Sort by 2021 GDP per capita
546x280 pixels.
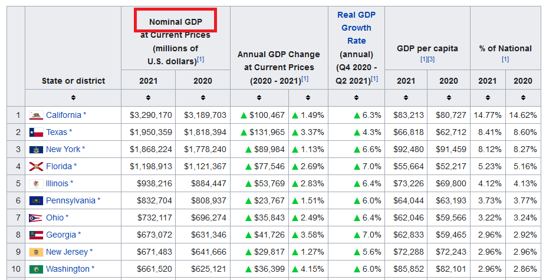coord(406,97)
